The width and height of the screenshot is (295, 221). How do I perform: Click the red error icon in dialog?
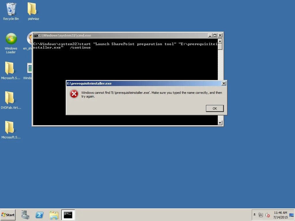(x=74, y=94)
